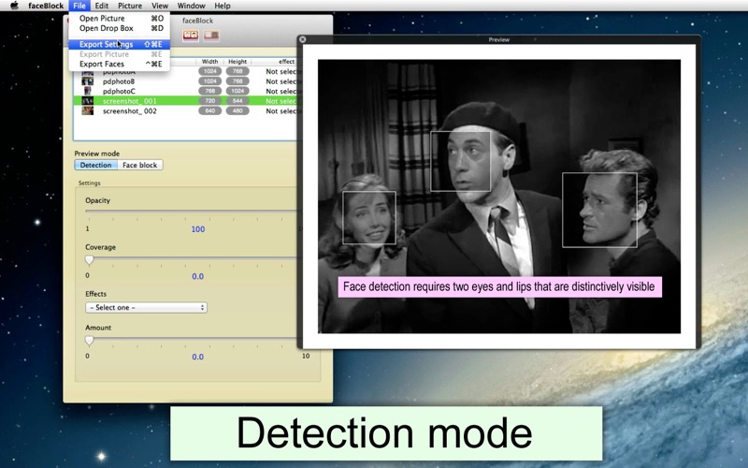
Task: Choose Open Drop Box menu entry
Action: 120,28
